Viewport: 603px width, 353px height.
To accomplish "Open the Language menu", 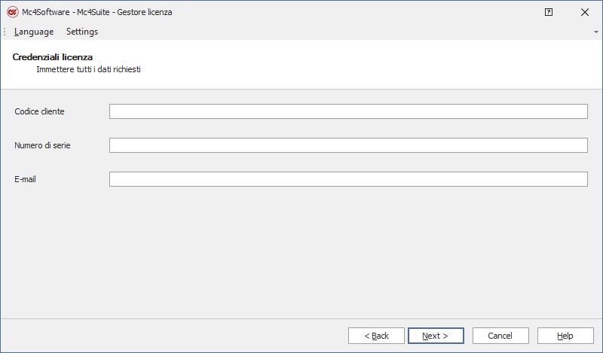I will click(34, 32).
